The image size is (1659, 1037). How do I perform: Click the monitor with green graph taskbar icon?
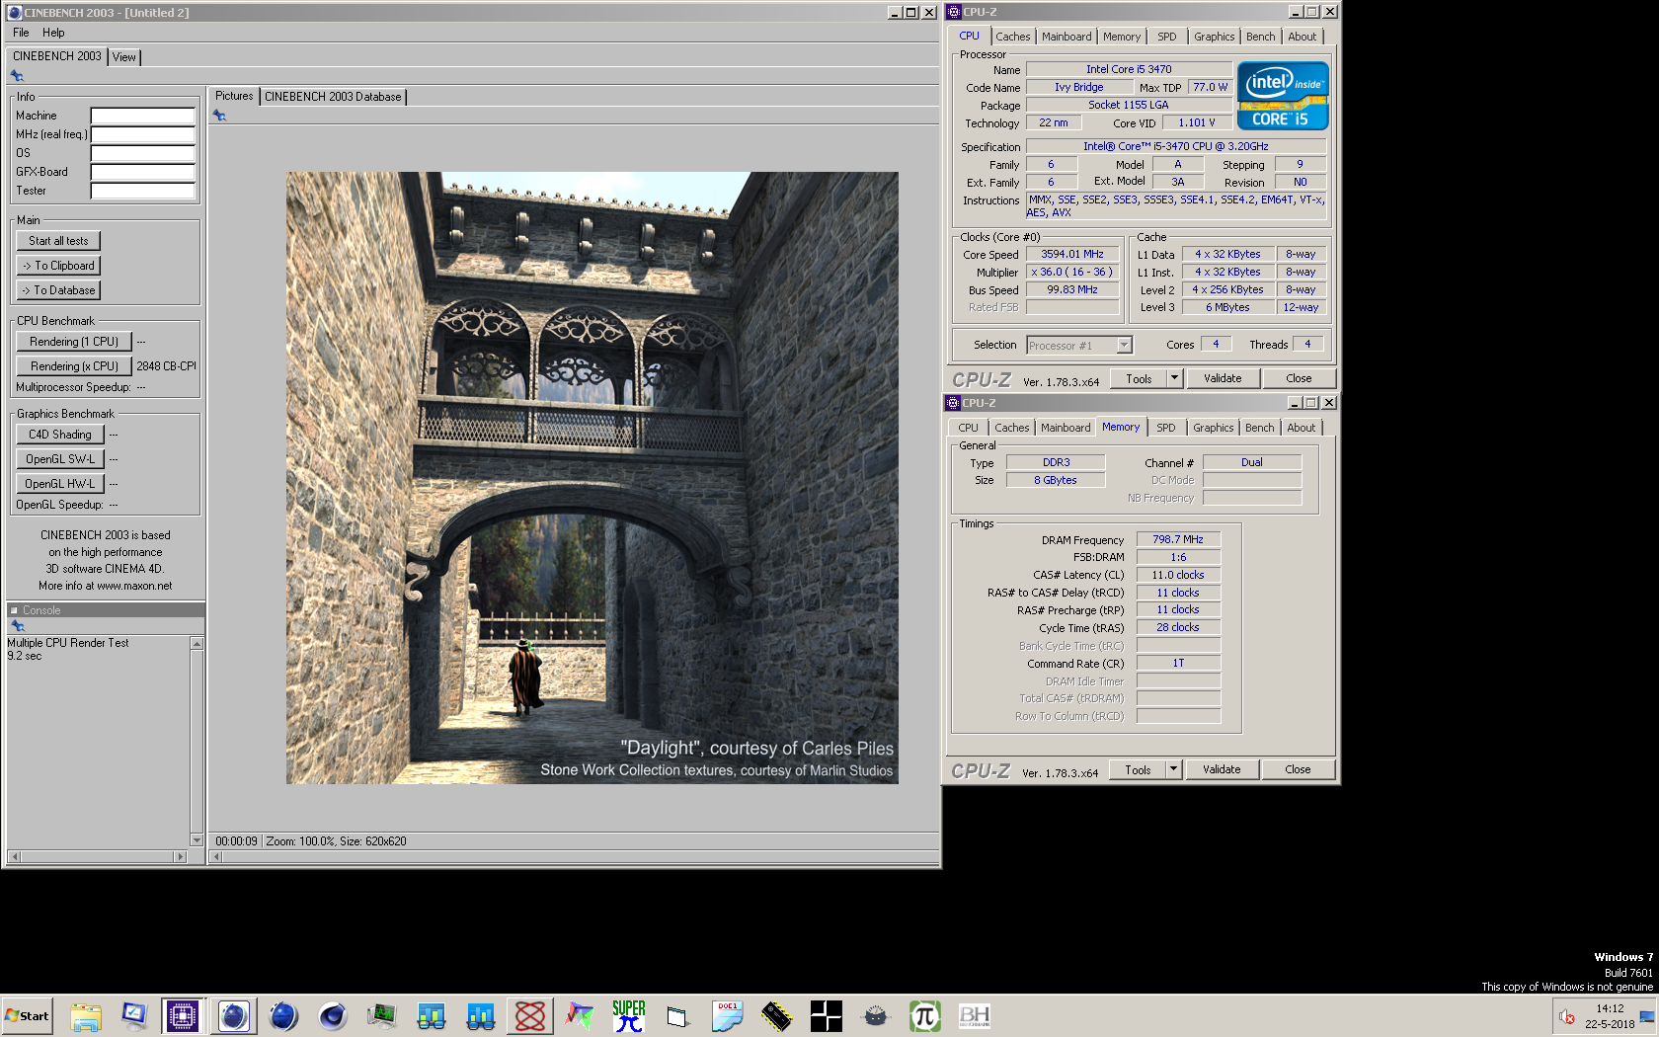pyautogui.click(x=382, y=1015)
